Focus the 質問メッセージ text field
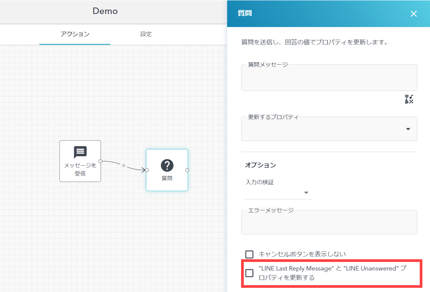 point(329,79)
